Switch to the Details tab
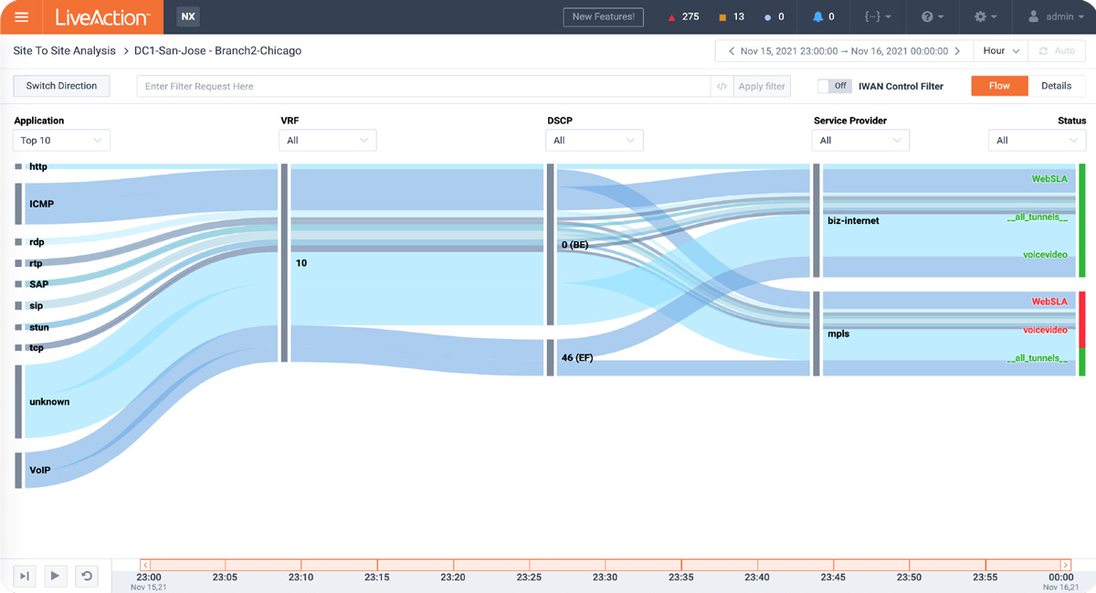The height and width of the screenshot is (593, 1096). click(x=1056, y=86)
